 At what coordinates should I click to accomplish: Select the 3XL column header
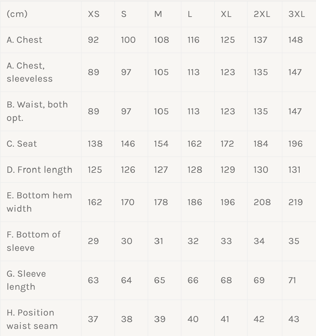pyautogui.click(x=296, y=14)
